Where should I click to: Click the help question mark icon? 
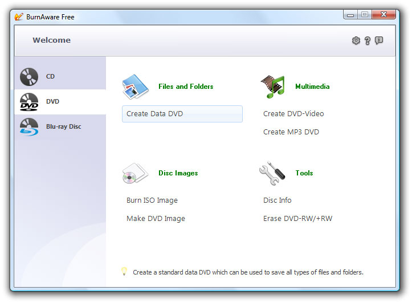click(x=368, y=40)
